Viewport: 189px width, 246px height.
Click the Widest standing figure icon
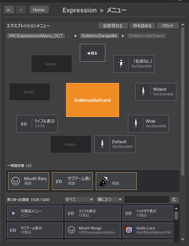[143, 92]
